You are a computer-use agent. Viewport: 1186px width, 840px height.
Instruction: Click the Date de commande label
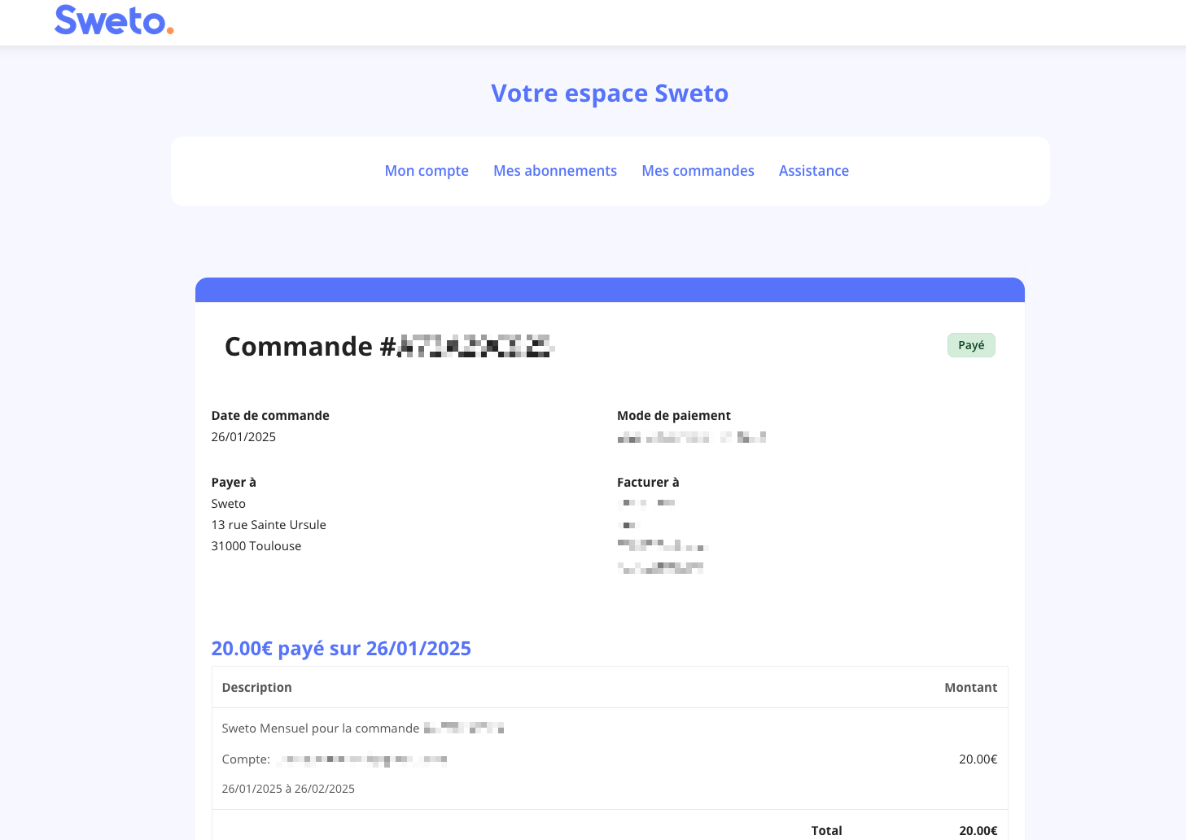pos(270,416)
